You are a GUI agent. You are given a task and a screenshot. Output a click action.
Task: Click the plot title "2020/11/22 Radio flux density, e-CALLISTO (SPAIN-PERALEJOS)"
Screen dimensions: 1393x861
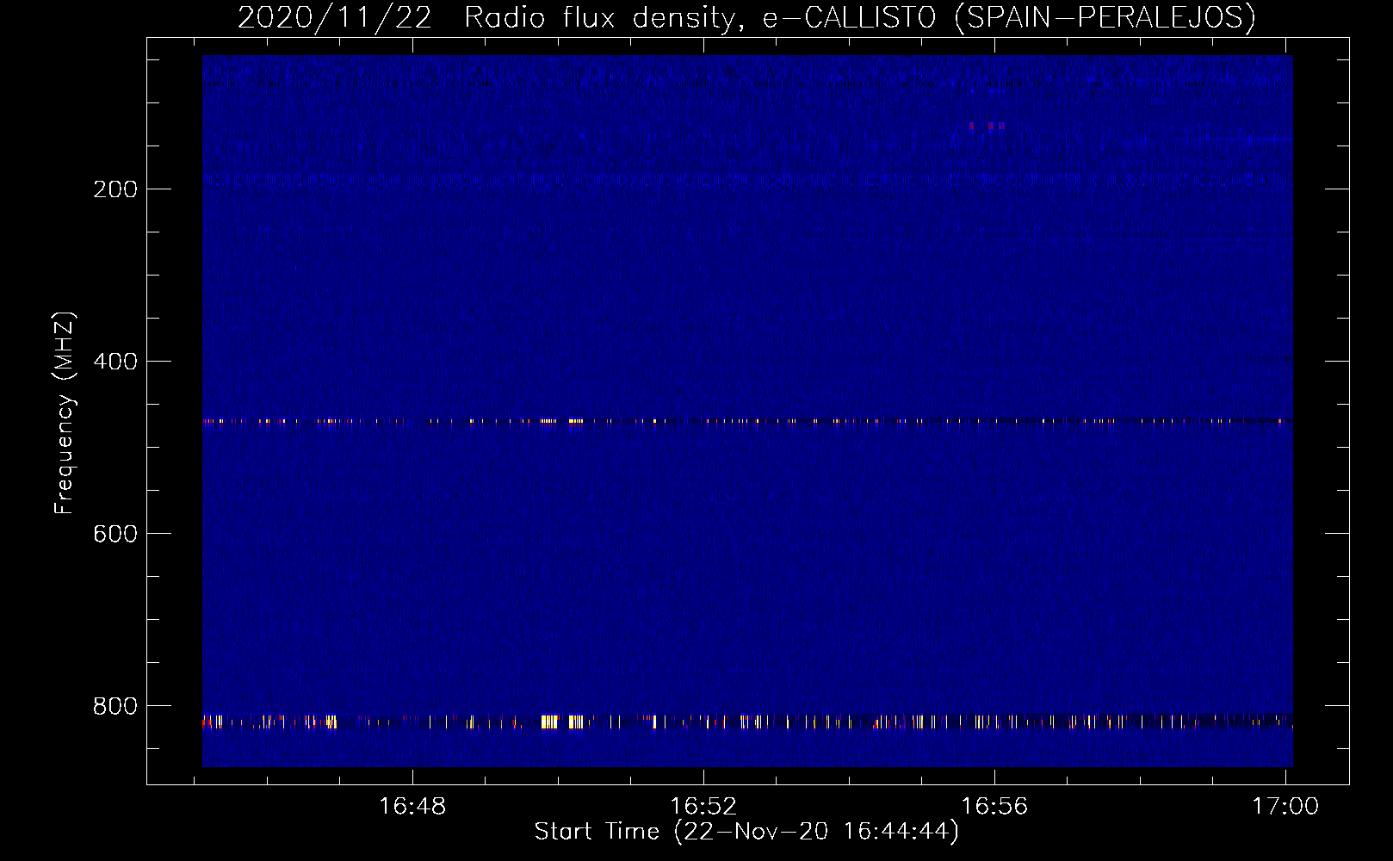pos(746,17)
